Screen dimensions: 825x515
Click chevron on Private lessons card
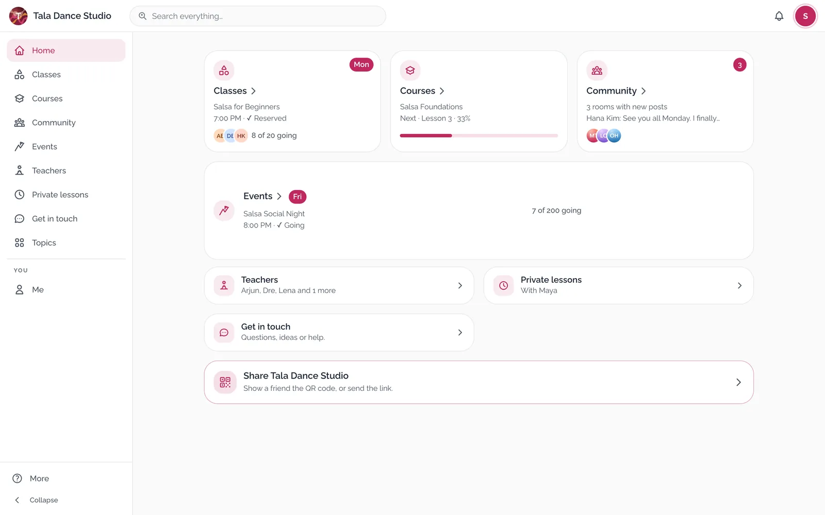739,285
